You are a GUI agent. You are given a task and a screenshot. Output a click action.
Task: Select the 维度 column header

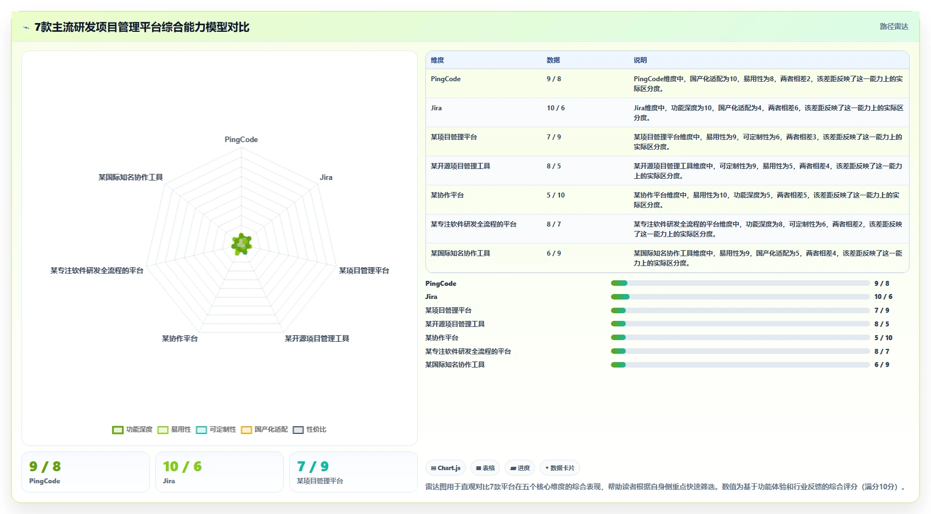[438, 60]
